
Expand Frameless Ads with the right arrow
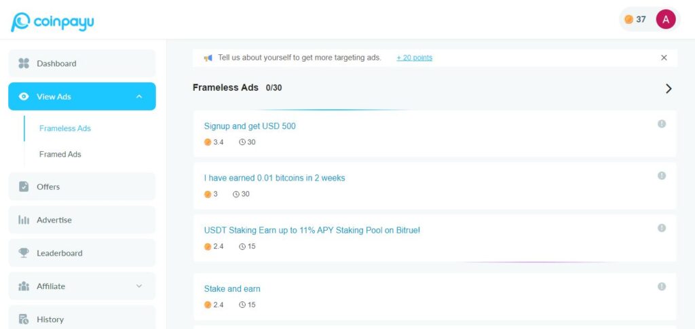click(x=669, y=88)
